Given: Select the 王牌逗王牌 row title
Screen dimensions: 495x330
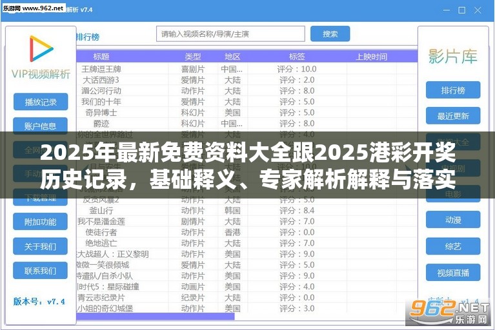Looking at the screenshot, I should tap(101, 69).
